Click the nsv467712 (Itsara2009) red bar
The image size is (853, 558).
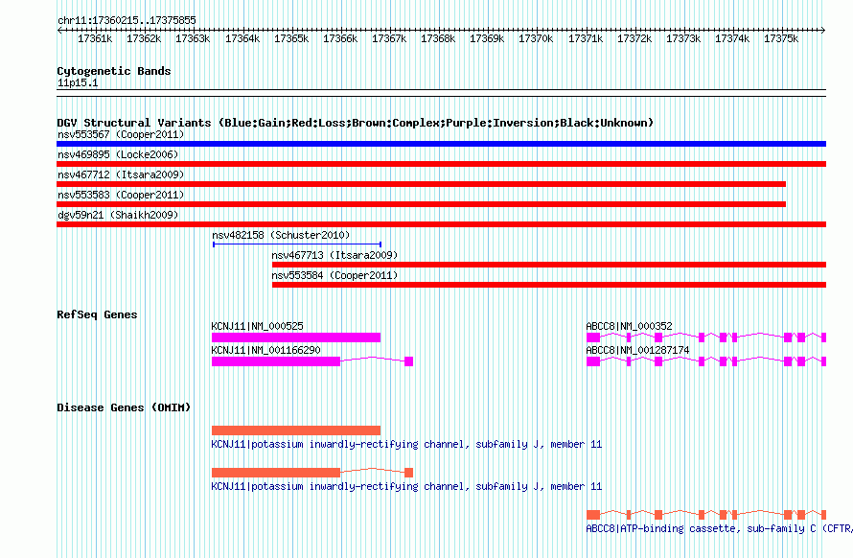(x=421, y=184)
